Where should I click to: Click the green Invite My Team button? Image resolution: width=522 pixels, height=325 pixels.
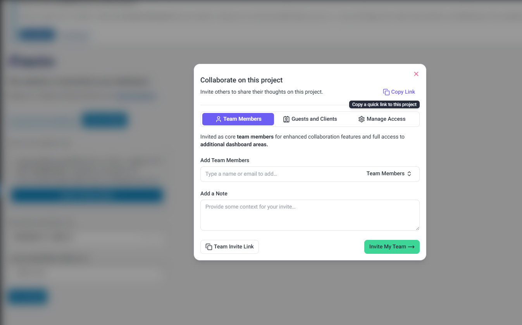[392, 247]
